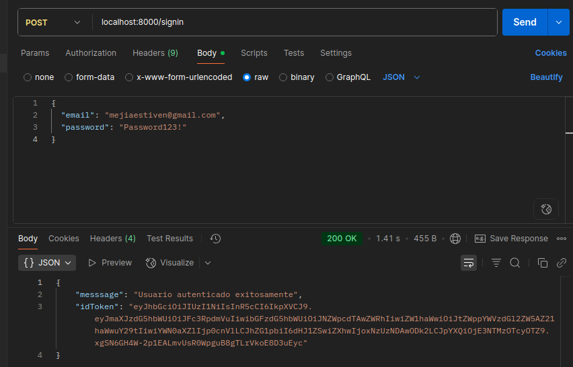This screenshot has height=367, width=573.
Task: Switch to the Authorization tab
Action: click(x=91, y=53)
